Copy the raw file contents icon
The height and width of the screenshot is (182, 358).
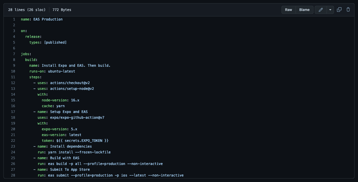tap(339, 10)
